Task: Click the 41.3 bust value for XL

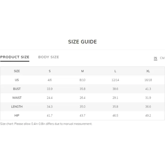Action: [x=148, y=89]
